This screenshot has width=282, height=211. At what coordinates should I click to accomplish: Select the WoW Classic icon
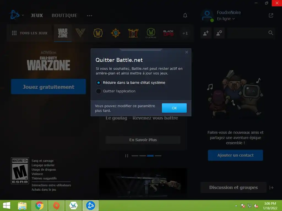pos(151,33)
